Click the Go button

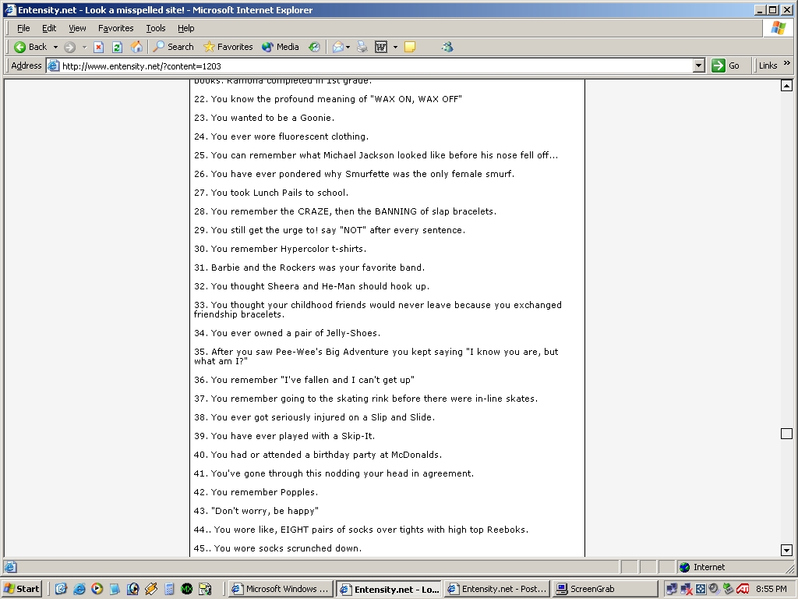pyautogui.click(x=726, y=66)
